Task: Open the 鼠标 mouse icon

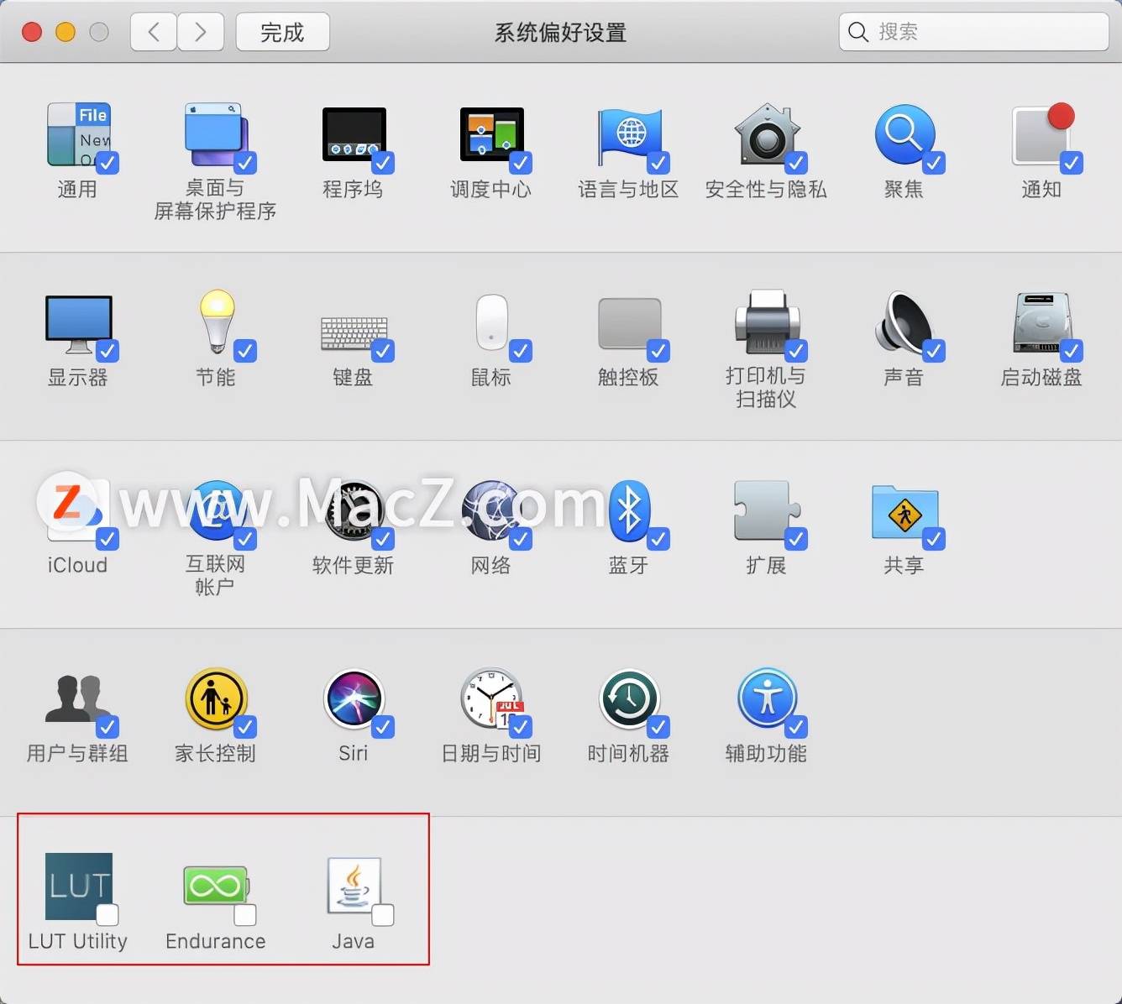Action: [x=491, y=322]
